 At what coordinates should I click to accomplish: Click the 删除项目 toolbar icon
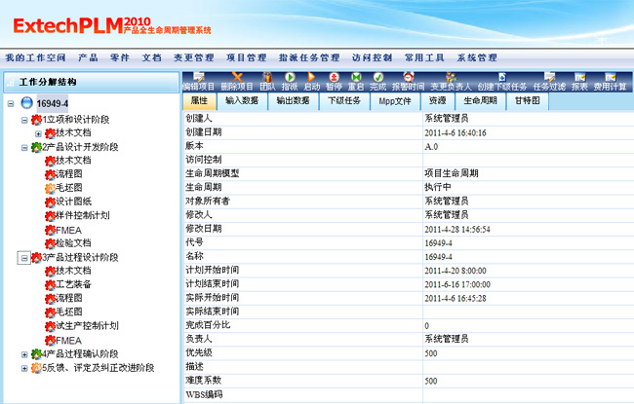click(236, 77)
